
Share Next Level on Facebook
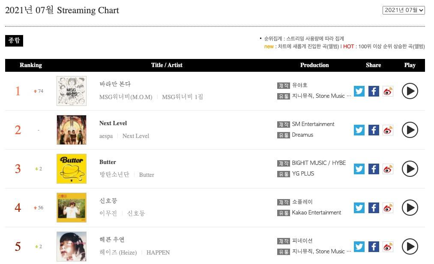(374, 130)
